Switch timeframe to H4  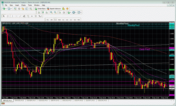tap(67, 20)
